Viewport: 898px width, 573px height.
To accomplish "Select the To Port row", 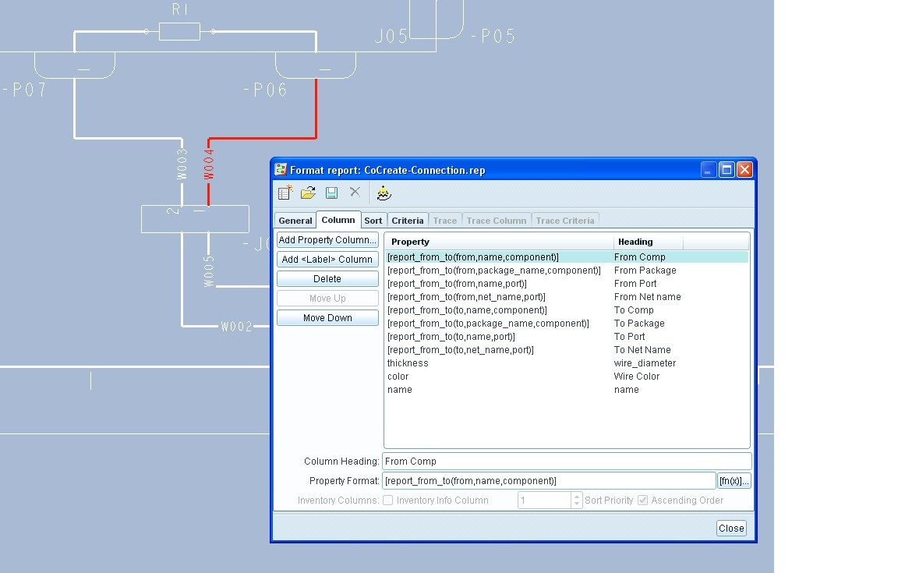I will pyautogui.click(x=567, y=336).
